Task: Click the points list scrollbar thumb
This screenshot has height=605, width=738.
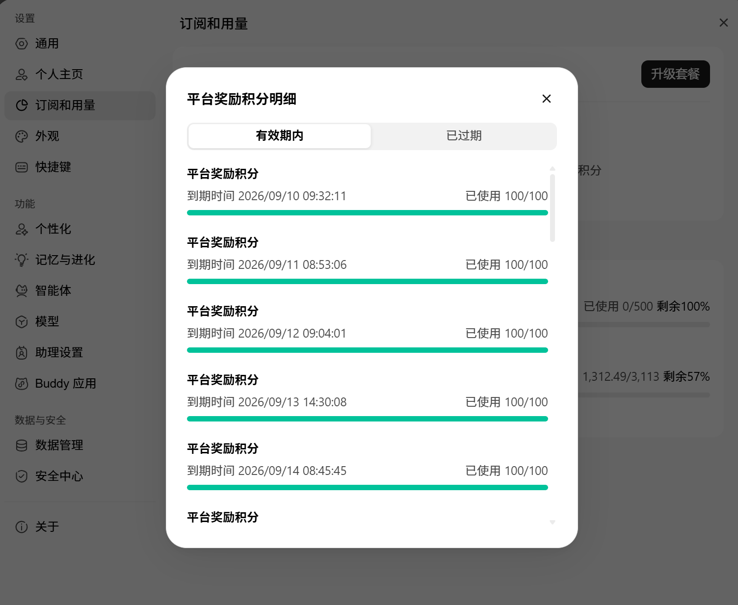Action: pyautogui.click(x=553, y=208)
